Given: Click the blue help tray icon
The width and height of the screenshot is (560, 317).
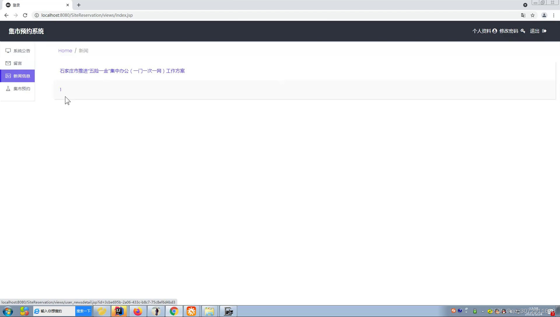Looking at the screenshot, I should [460, 311].
